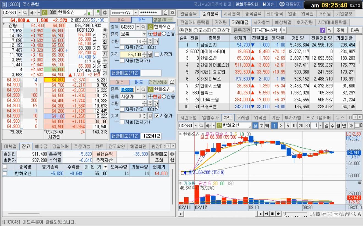Click the 다음 button in ranking panel
This screenshot has height=226, width=363.
pos(355,30)
